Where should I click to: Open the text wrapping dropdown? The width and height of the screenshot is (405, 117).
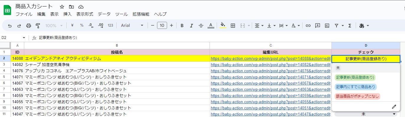pyautogui.click(x=283, y=26)
